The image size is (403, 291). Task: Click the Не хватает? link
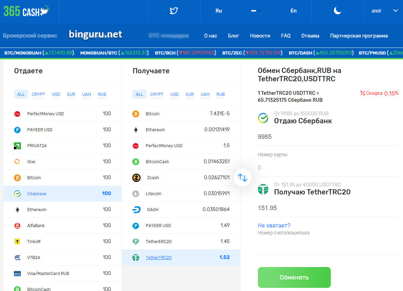tap(274, 225)
